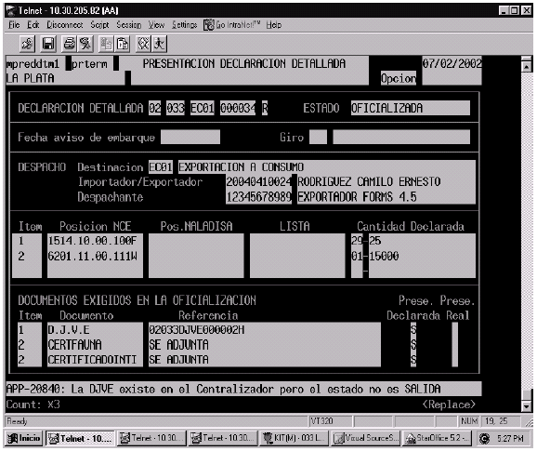Switch to the KIT(M) taskbar window
Image resolution: width=537 pixels, height=451 pixels.
[295, 438]
